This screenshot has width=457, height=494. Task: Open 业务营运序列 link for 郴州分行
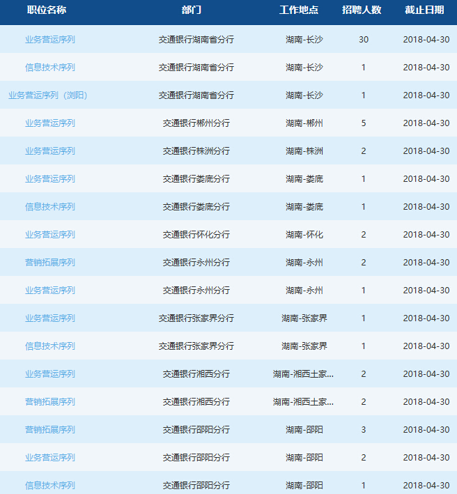50,123
